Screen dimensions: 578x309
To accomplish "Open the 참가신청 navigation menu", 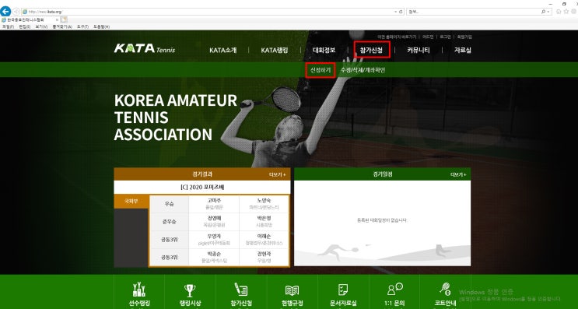I will [x=371, y=50].
